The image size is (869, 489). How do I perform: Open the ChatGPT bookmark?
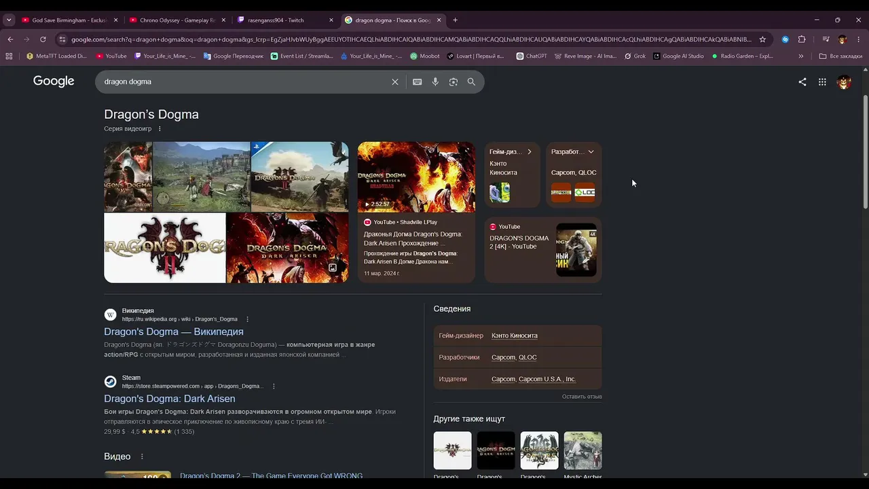[532, 56]
